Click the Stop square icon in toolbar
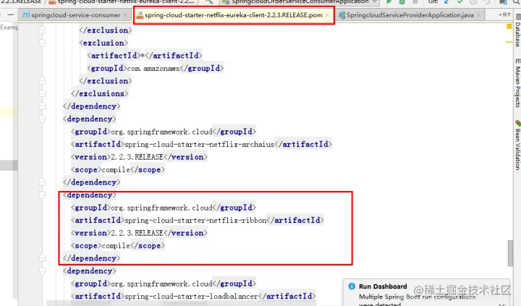The height and width of the screenshot is (306, 521). point(415,1)
